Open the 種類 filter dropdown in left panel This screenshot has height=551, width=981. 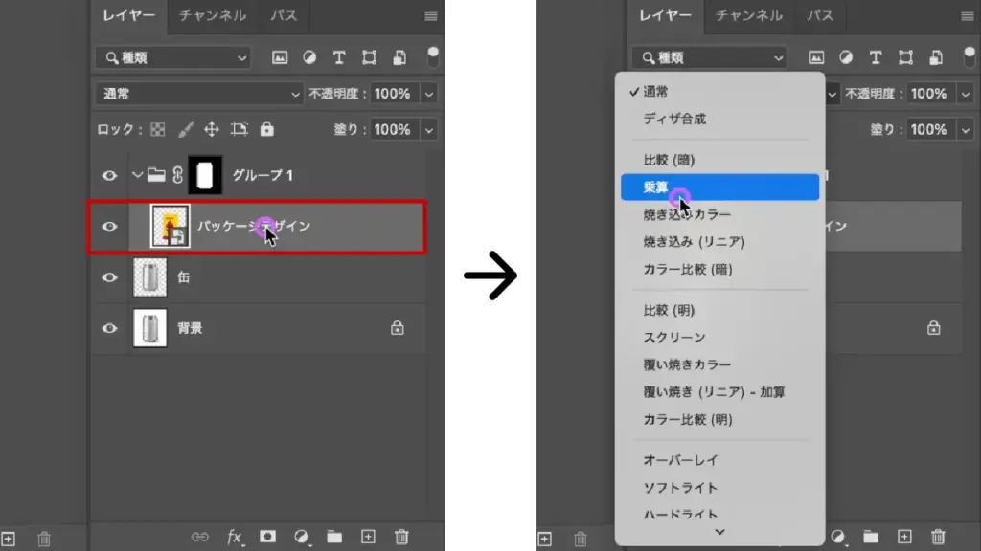pyautogui.click(x=172, y=57)
